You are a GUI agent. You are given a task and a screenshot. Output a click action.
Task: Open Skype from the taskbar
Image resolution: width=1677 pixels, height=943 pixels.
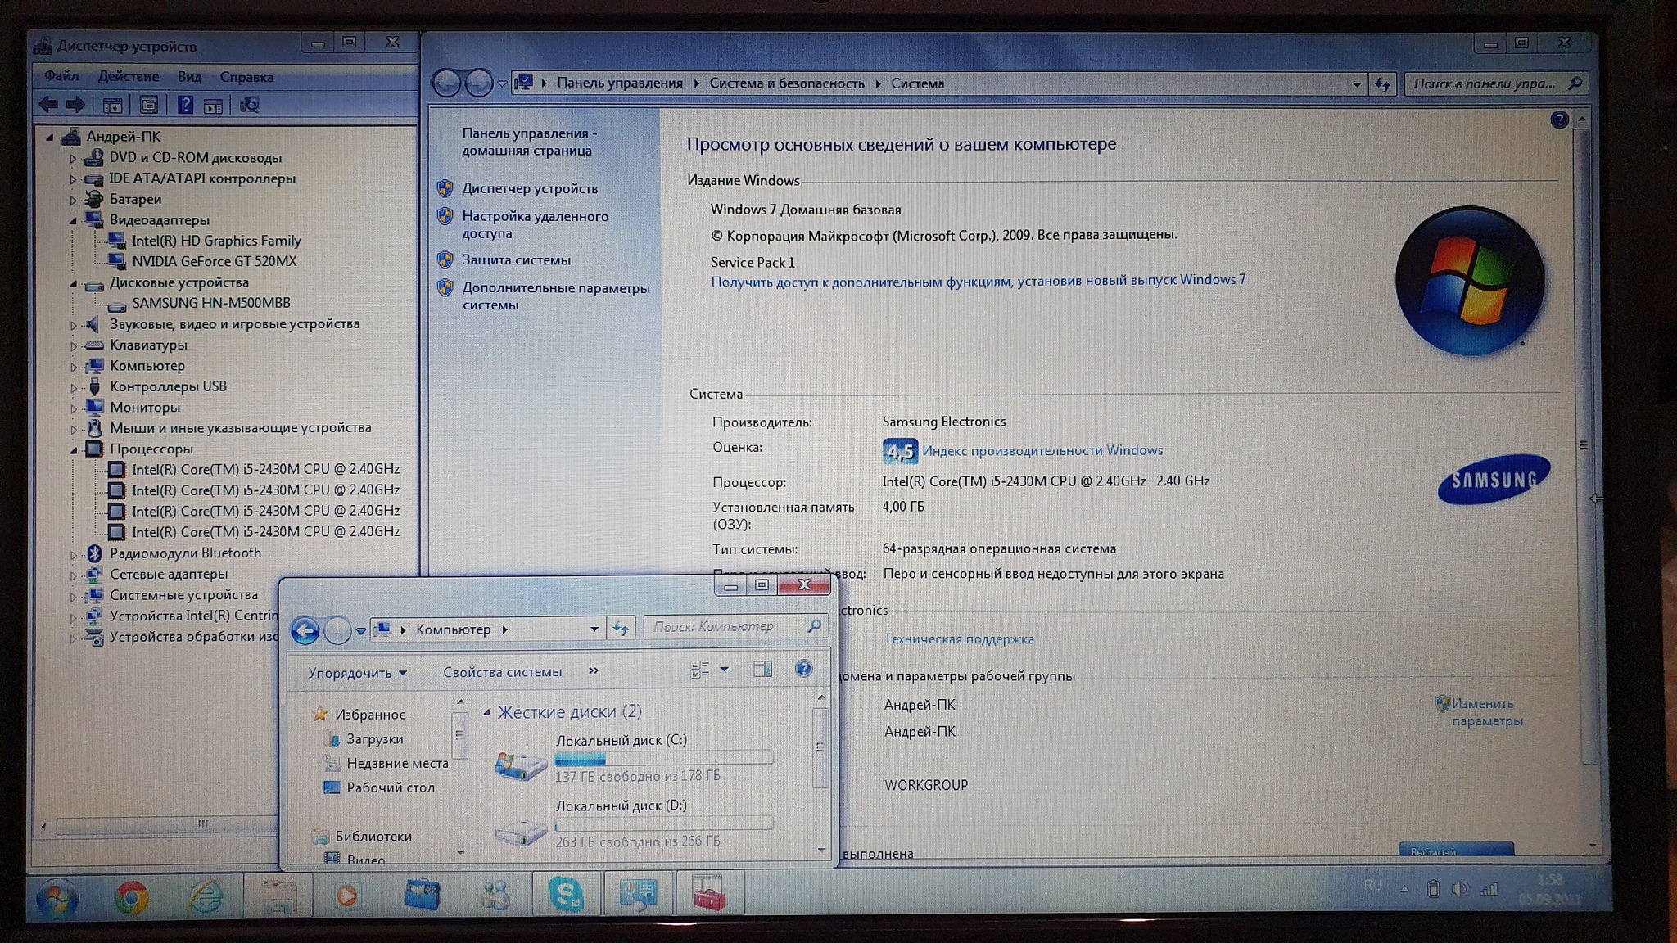click(566, 894)
